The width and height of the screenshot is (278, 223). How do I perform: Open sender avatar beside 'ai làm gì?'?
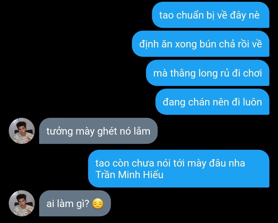point(22,203)
